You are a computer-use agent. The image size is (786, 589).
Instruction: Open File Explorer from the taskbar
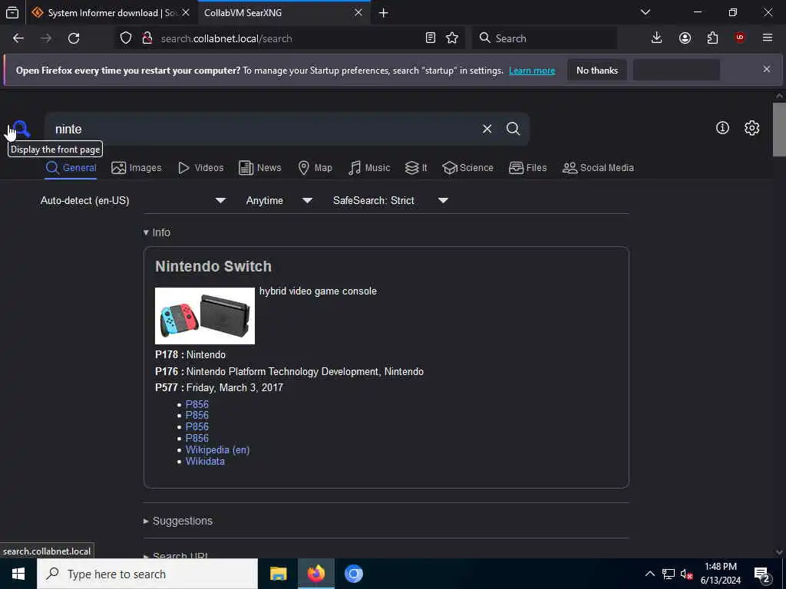(x=278, y=574)
